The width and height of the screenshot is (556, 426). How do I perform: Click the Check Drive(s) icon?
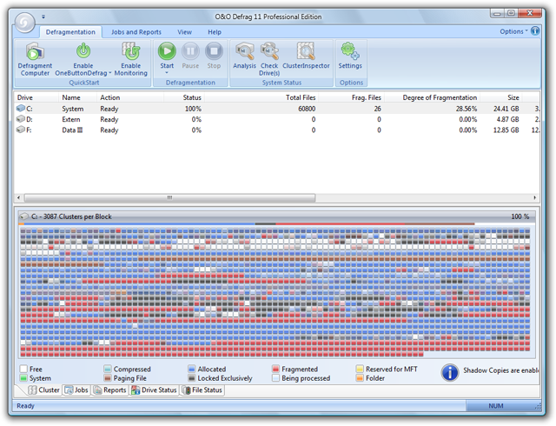269,51
